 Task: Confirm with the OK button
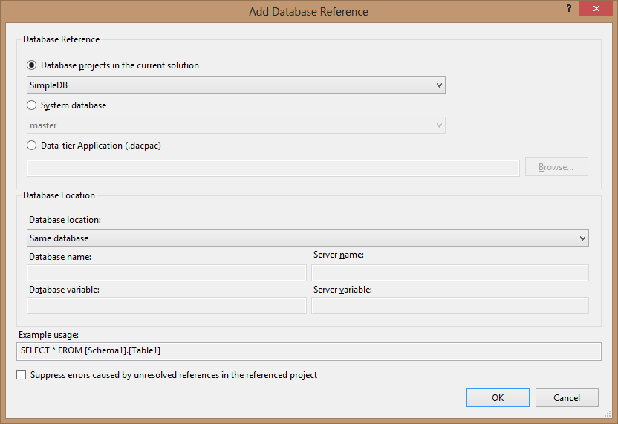tap(498, 397)
